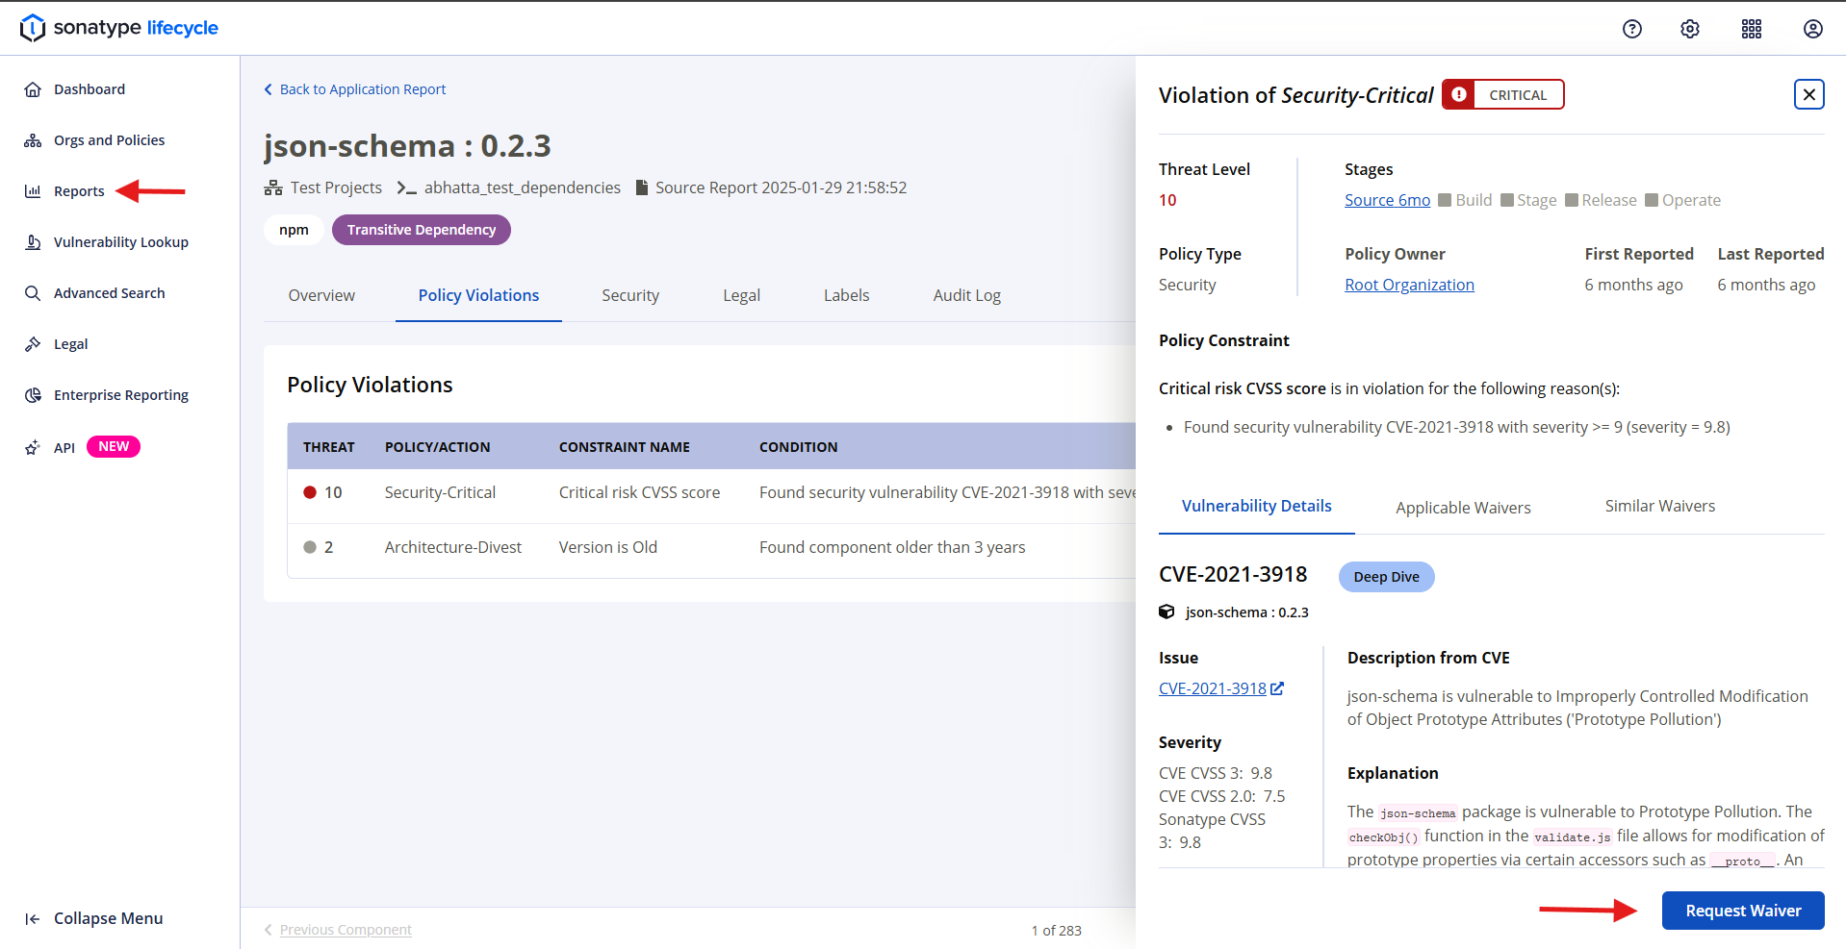The height and width of the screenshot is (949, 1846).
Task: Click the API sparkle star icon
Action: point(33,448)
